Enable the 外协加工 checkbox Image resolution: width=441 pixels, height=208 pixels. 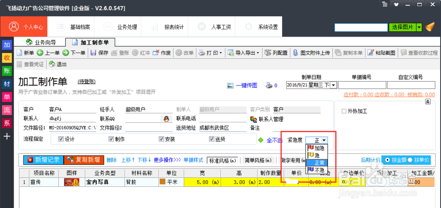(344, 111)
